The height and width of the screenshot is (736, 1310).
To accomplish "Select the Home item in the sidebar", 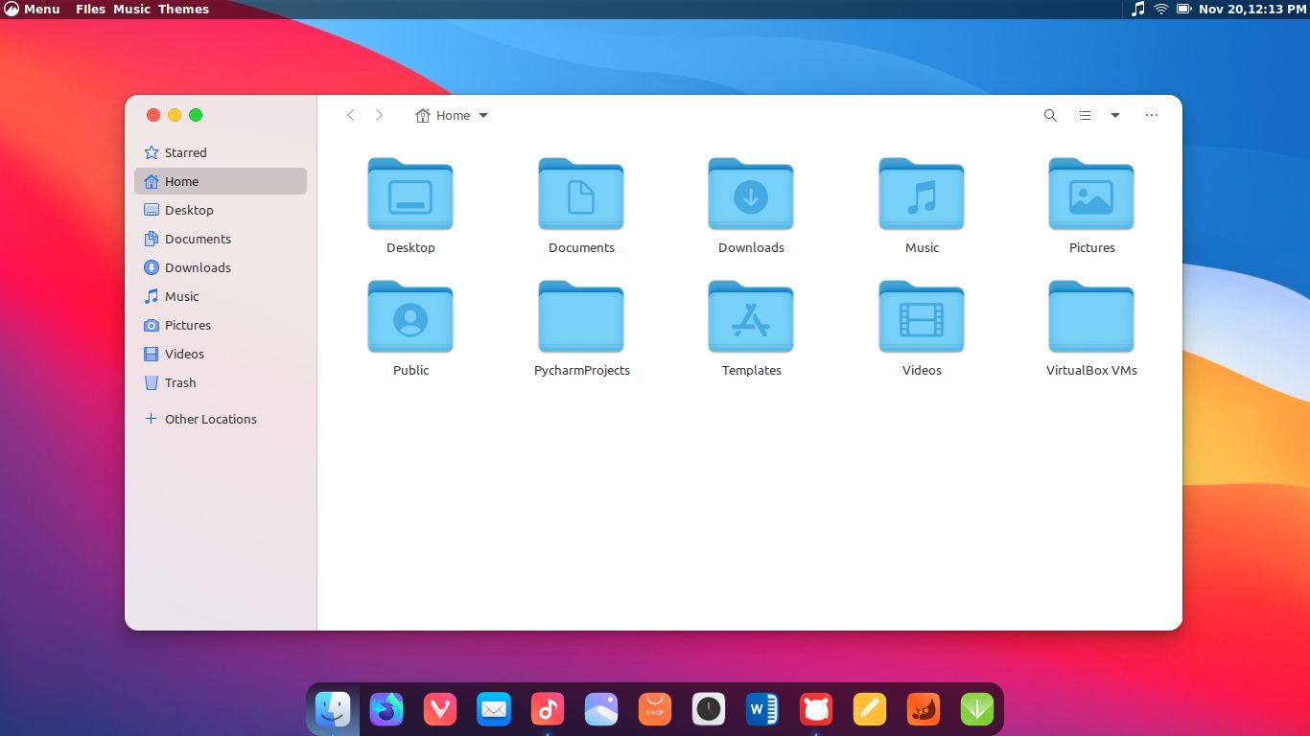I will 181,181.
